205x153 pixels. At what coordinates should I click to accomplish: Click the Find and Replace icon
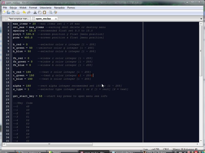click(x=55, y=12)
